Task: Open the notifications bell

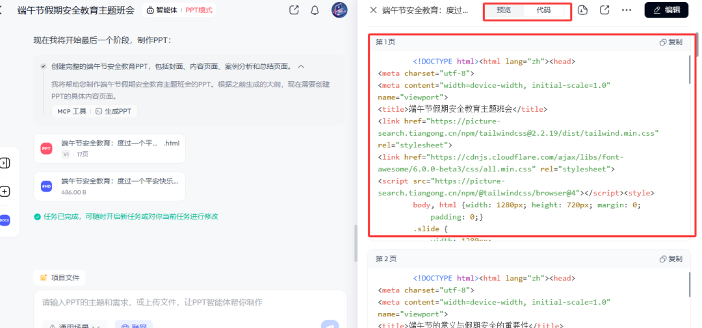Action: 315,10
